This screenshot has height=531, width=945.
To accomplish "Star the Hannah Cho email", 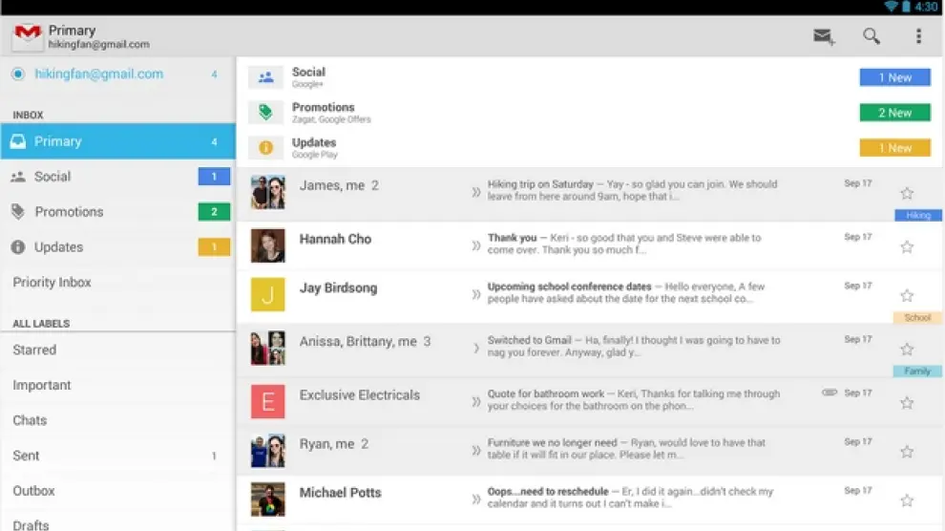I will click(x=907, y=247).
